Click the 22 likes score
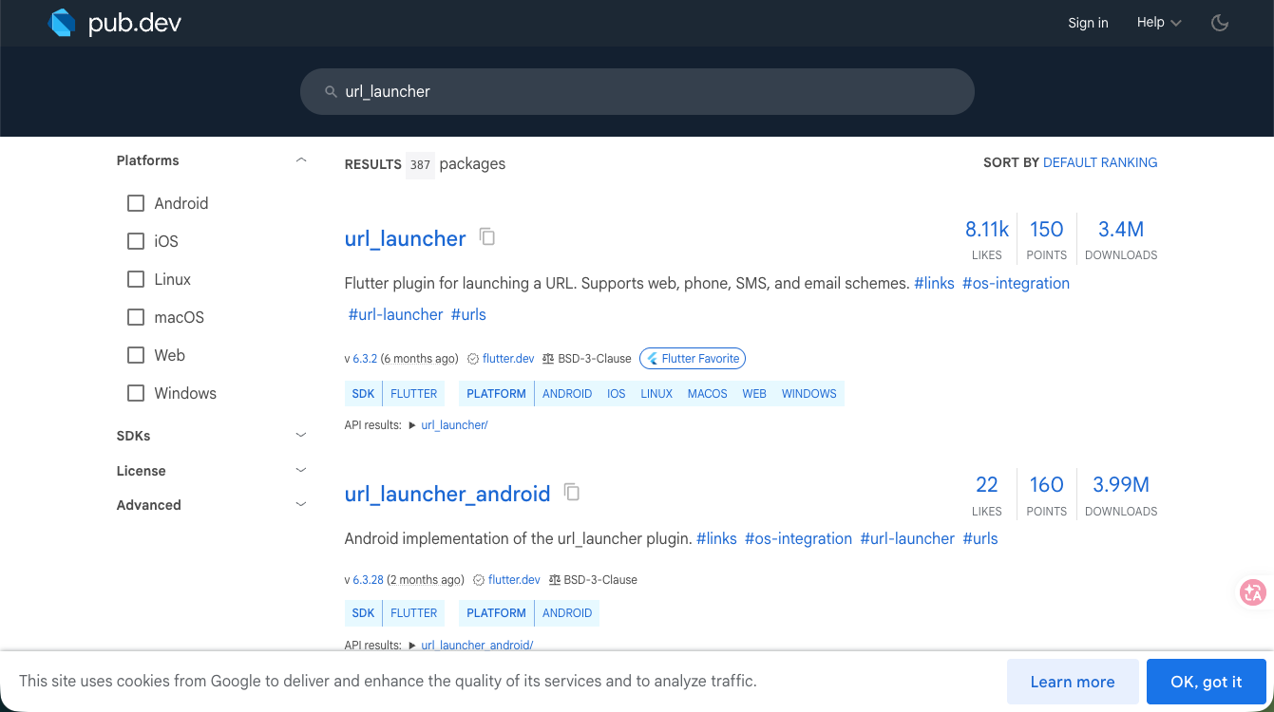The height and width of the screenshot is (712, 1274). [987, 495]
